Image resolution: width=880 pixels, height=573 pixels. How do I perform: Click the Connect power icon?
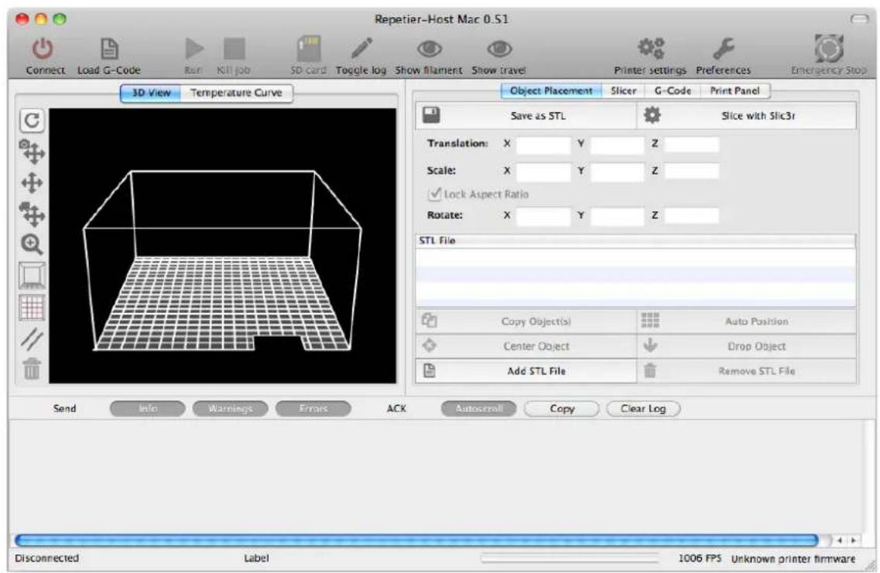pos(43,49)
